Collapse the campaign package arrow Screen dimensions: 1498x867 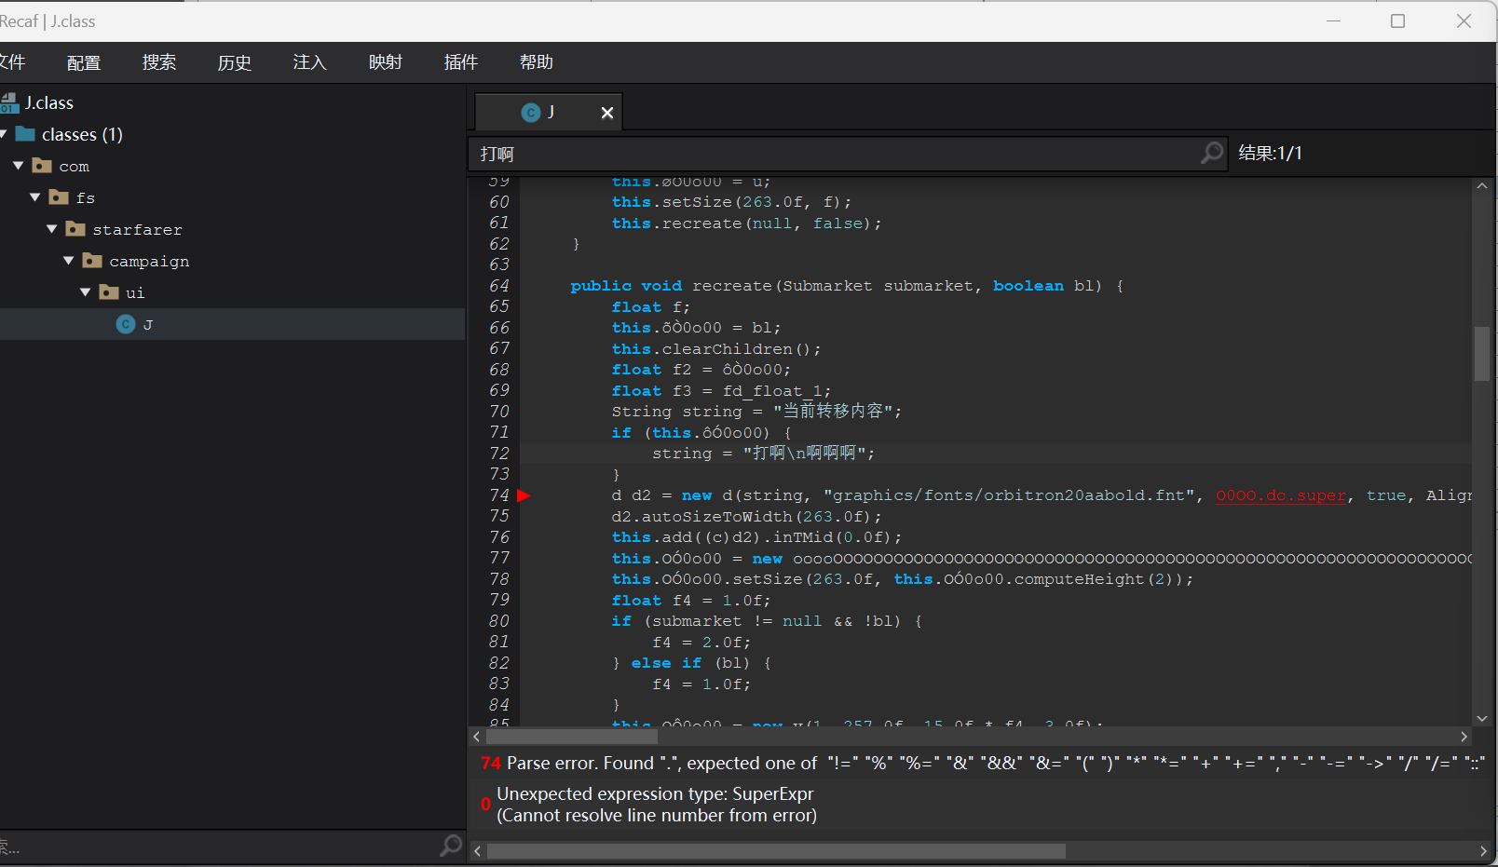69,261
